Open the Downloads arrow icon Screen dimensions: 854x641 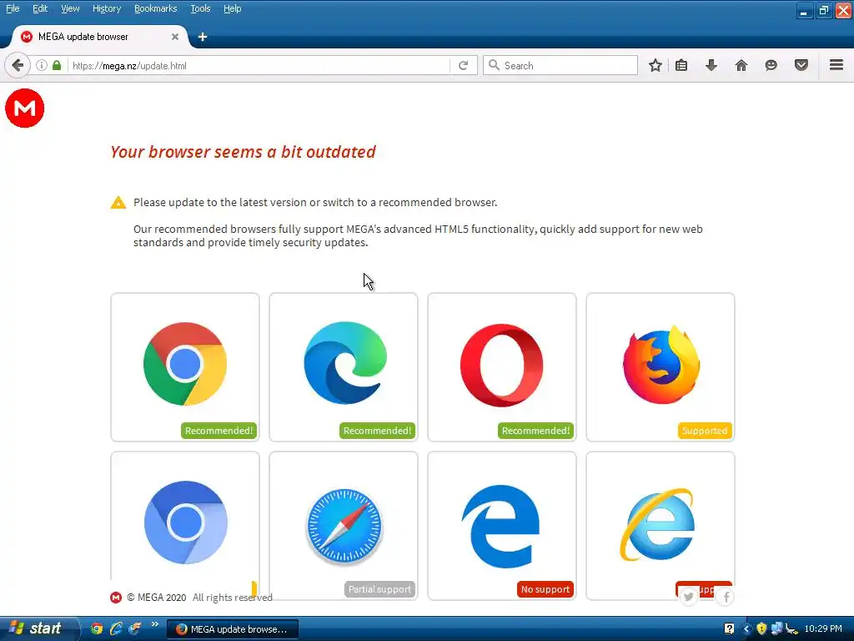pos(711,65)
